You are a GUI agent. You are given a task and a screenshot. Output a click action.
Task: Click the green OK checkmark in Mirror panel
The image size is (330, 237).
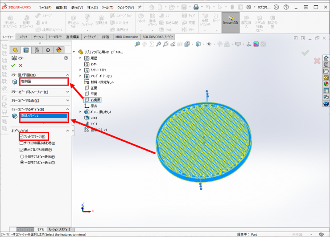(x=13, y=65)
